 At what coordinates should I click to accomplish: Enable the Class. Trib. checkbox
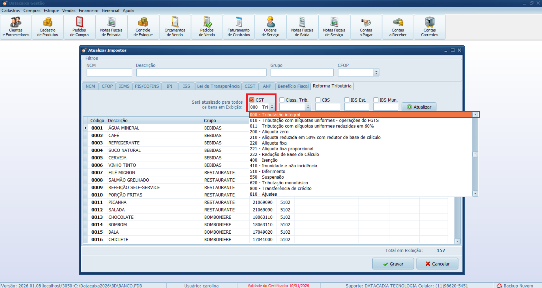pyautogui.click(x=282, y=100)
